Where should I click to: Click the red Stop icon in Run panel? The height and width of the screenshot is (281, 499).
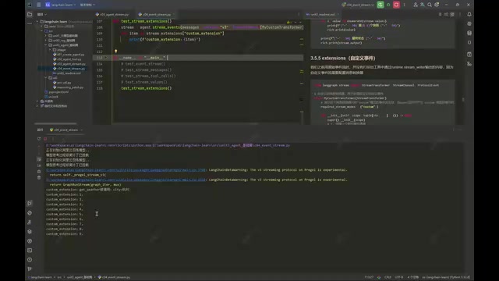coord(45,139)
